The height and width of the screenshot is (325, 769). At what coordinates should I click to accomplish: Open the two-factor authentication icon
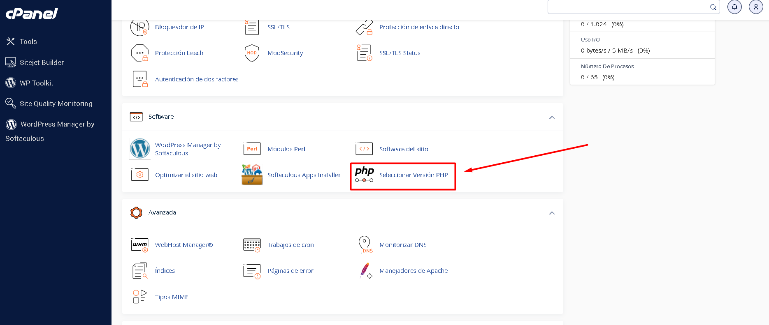click(x=139, y=79)
